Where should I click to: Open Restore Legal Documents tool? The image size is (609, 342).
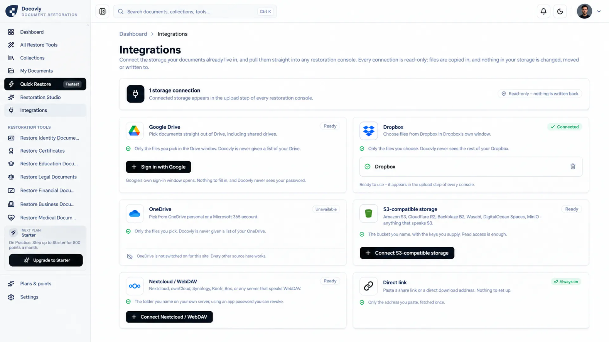[45, 177]
